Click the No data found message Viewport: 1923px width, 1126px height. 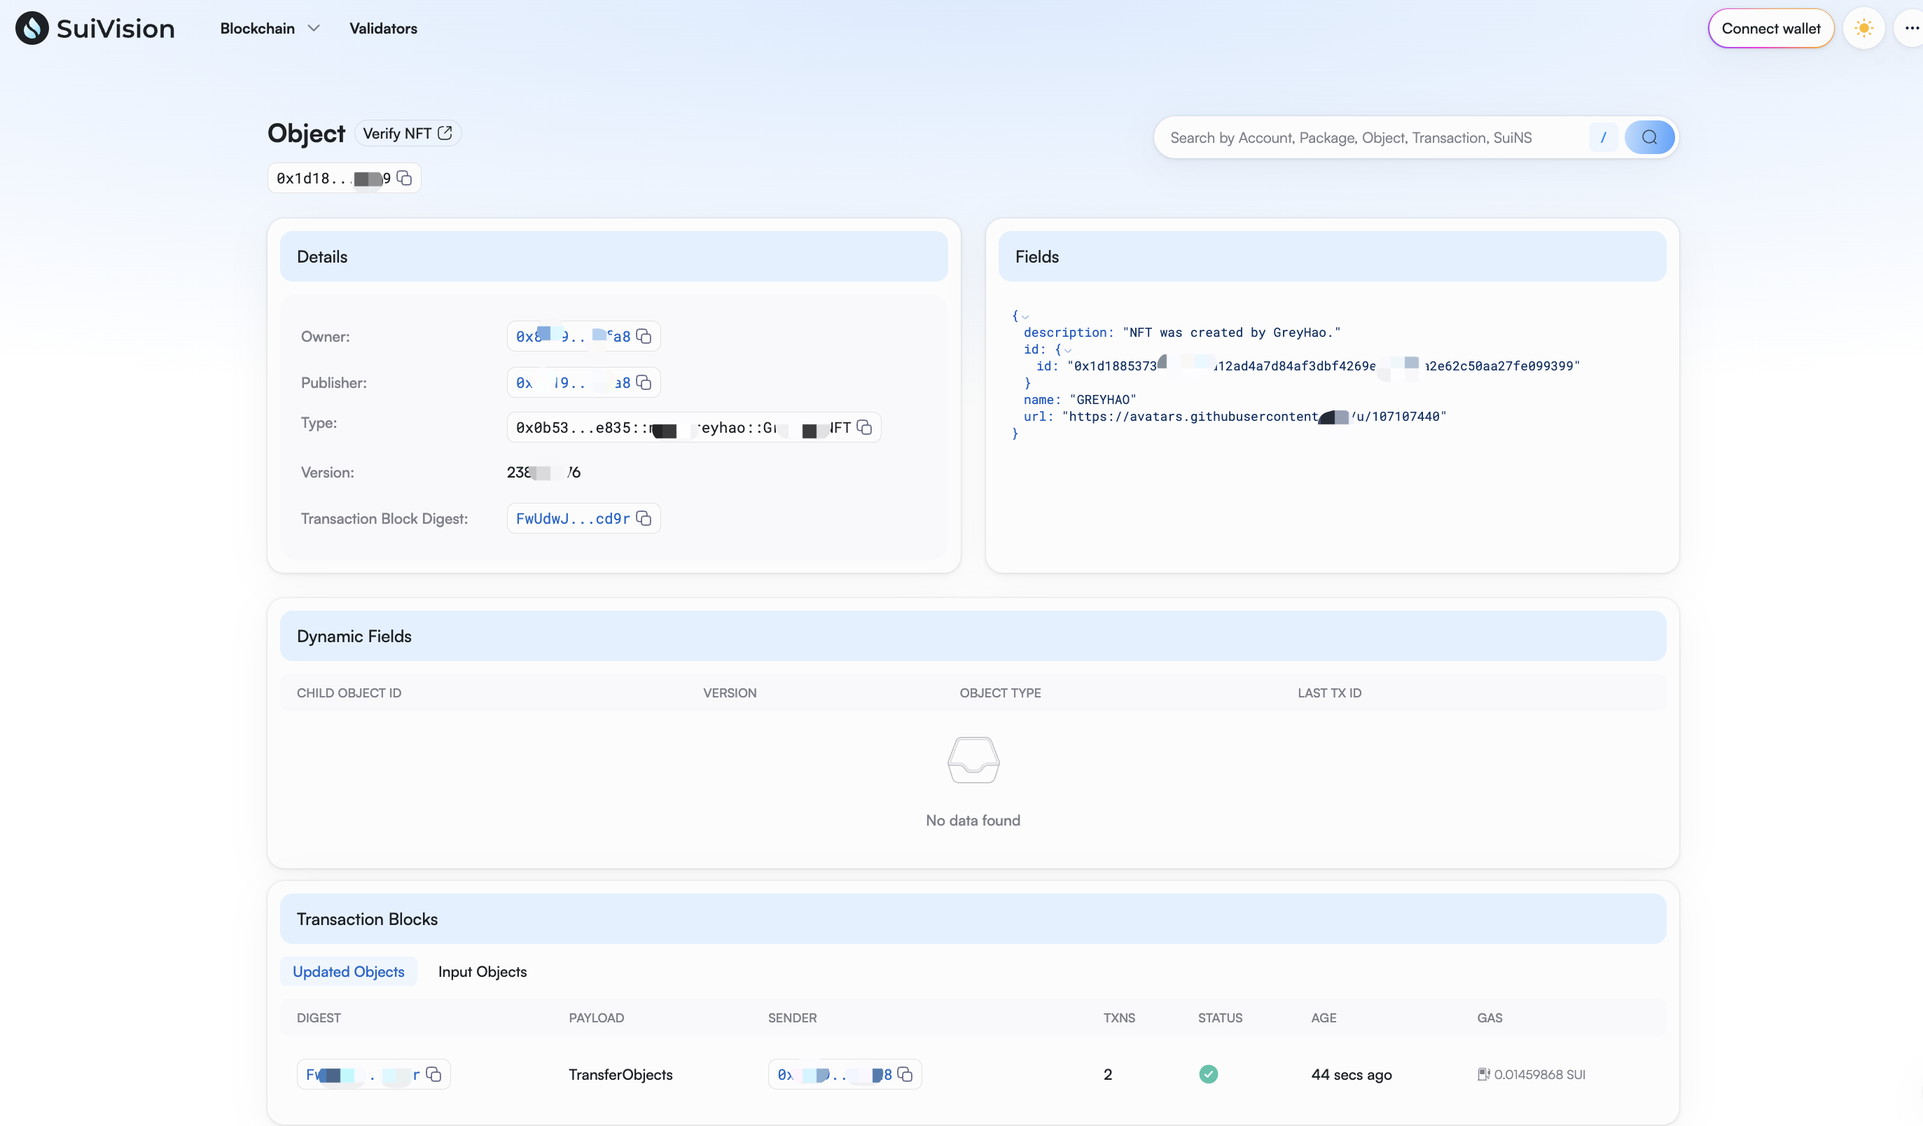tap(973, 820)
